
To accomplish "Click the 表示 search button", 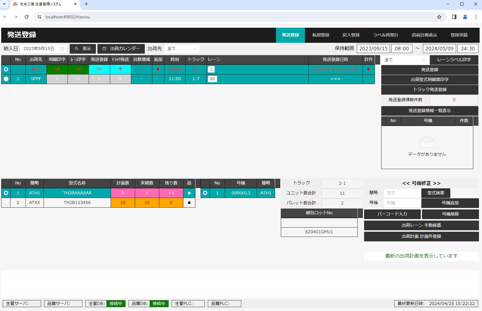I will point(83,49).
